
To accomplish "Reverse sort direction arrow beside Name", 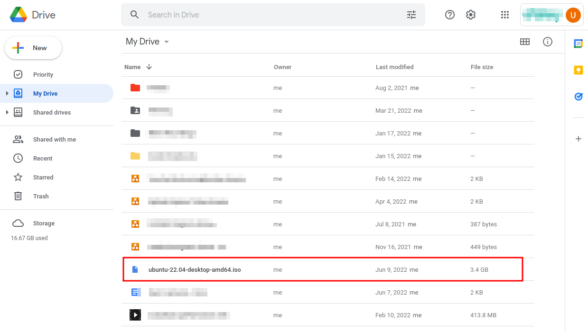I will (x=149, y=67).
